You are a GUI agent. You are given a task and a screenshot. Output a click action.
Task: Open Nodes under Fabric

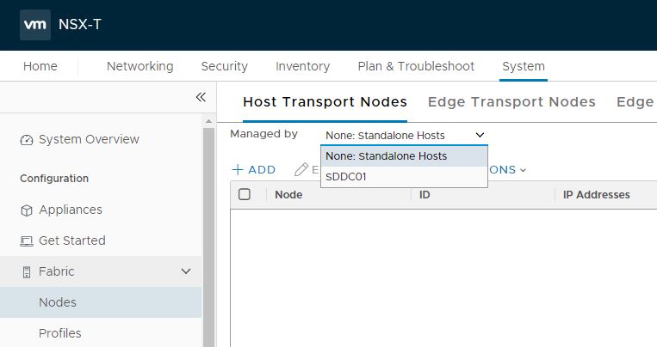point(58,302)
